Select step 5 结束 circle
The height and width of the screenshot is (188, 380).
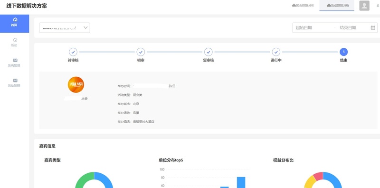[x=343, y=52]
